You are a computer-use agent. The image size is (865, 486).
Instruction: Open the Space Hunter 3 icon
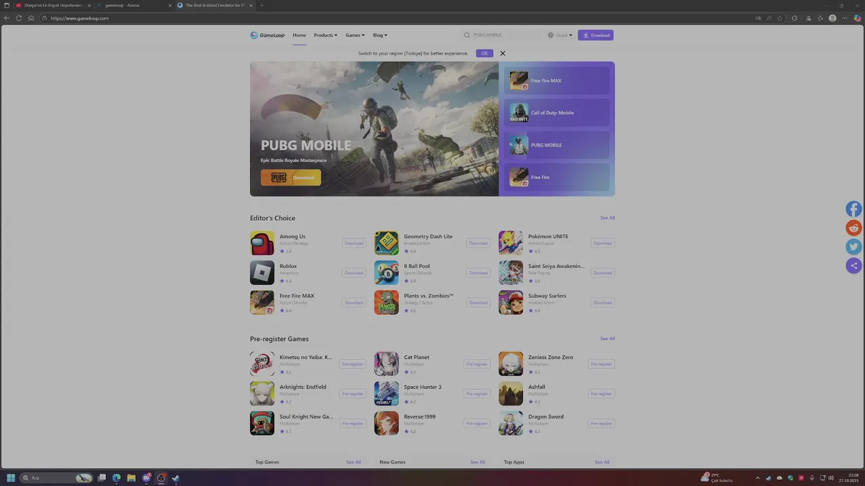(x=387, y=394)
